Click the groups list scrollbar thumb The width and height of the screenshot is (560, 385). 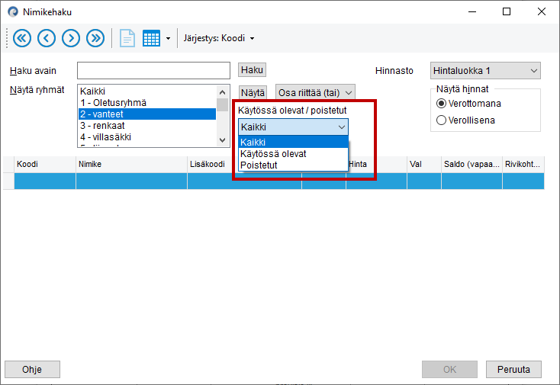tap(223, 105)
